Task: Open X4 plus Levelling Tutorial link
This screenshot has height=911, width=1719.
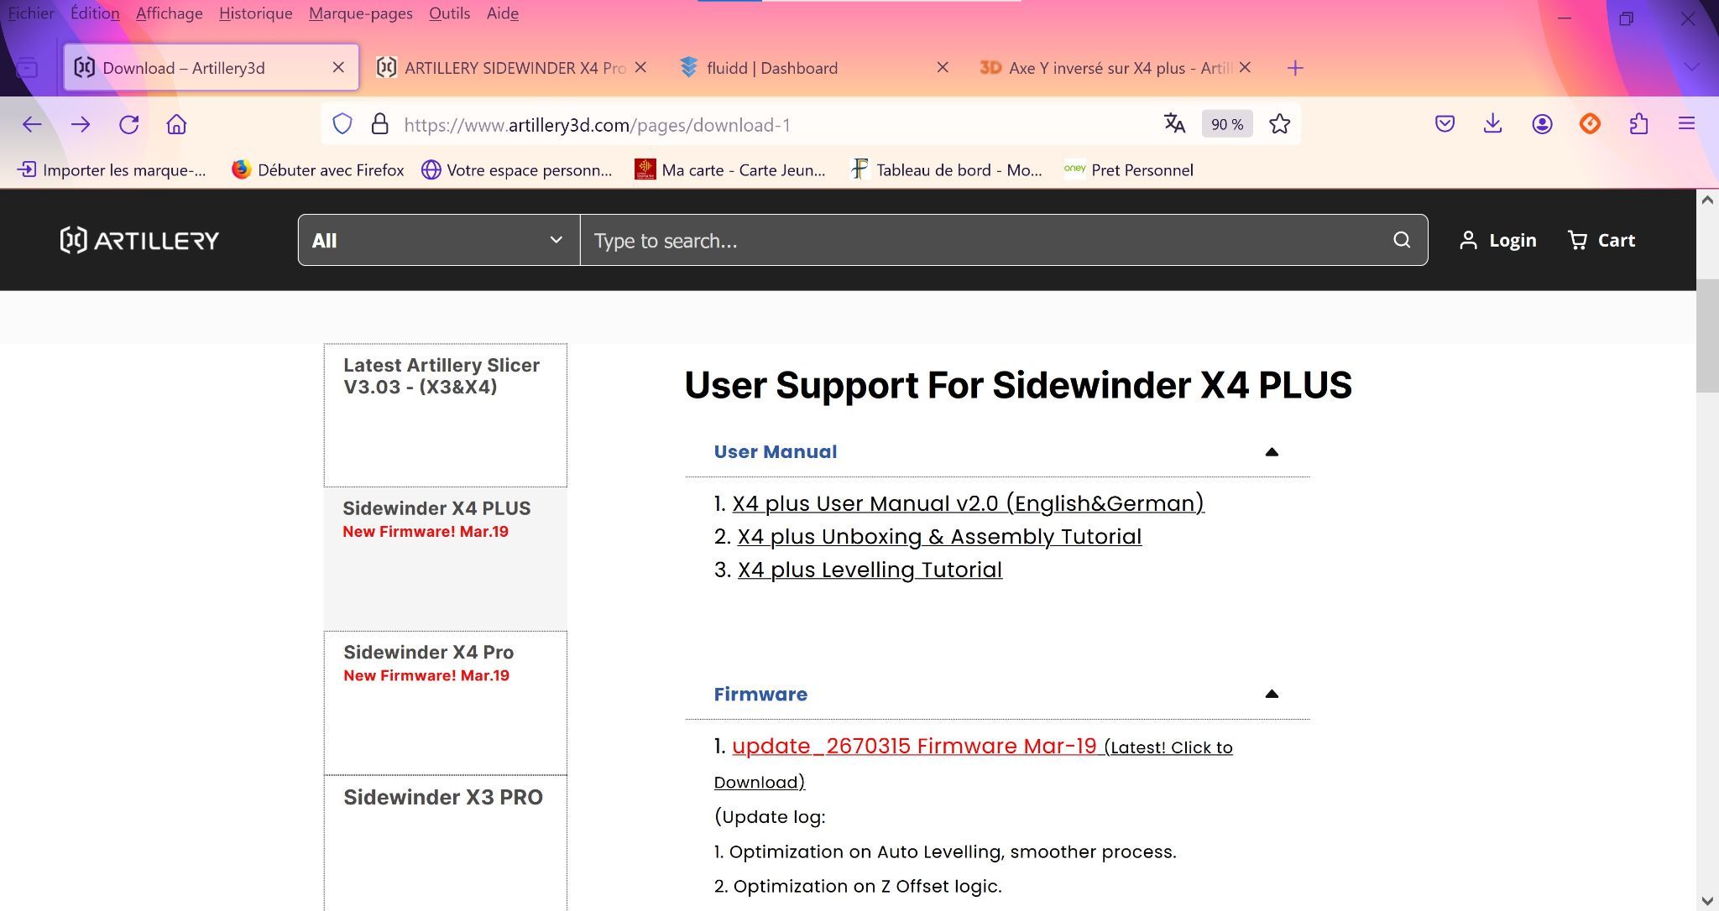Action: point(870,570)
